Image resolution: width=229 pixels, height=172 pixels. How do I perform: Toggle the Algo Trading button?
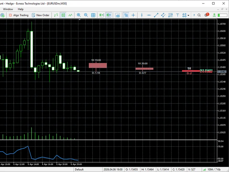(x=19, y=15)
